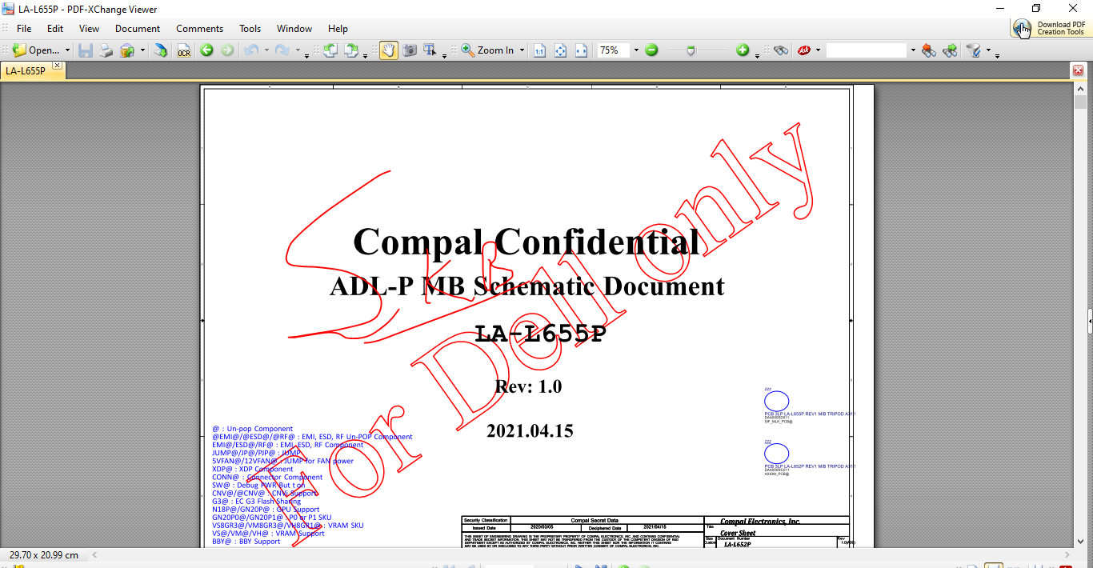Open the Window menu

(294, 29)
